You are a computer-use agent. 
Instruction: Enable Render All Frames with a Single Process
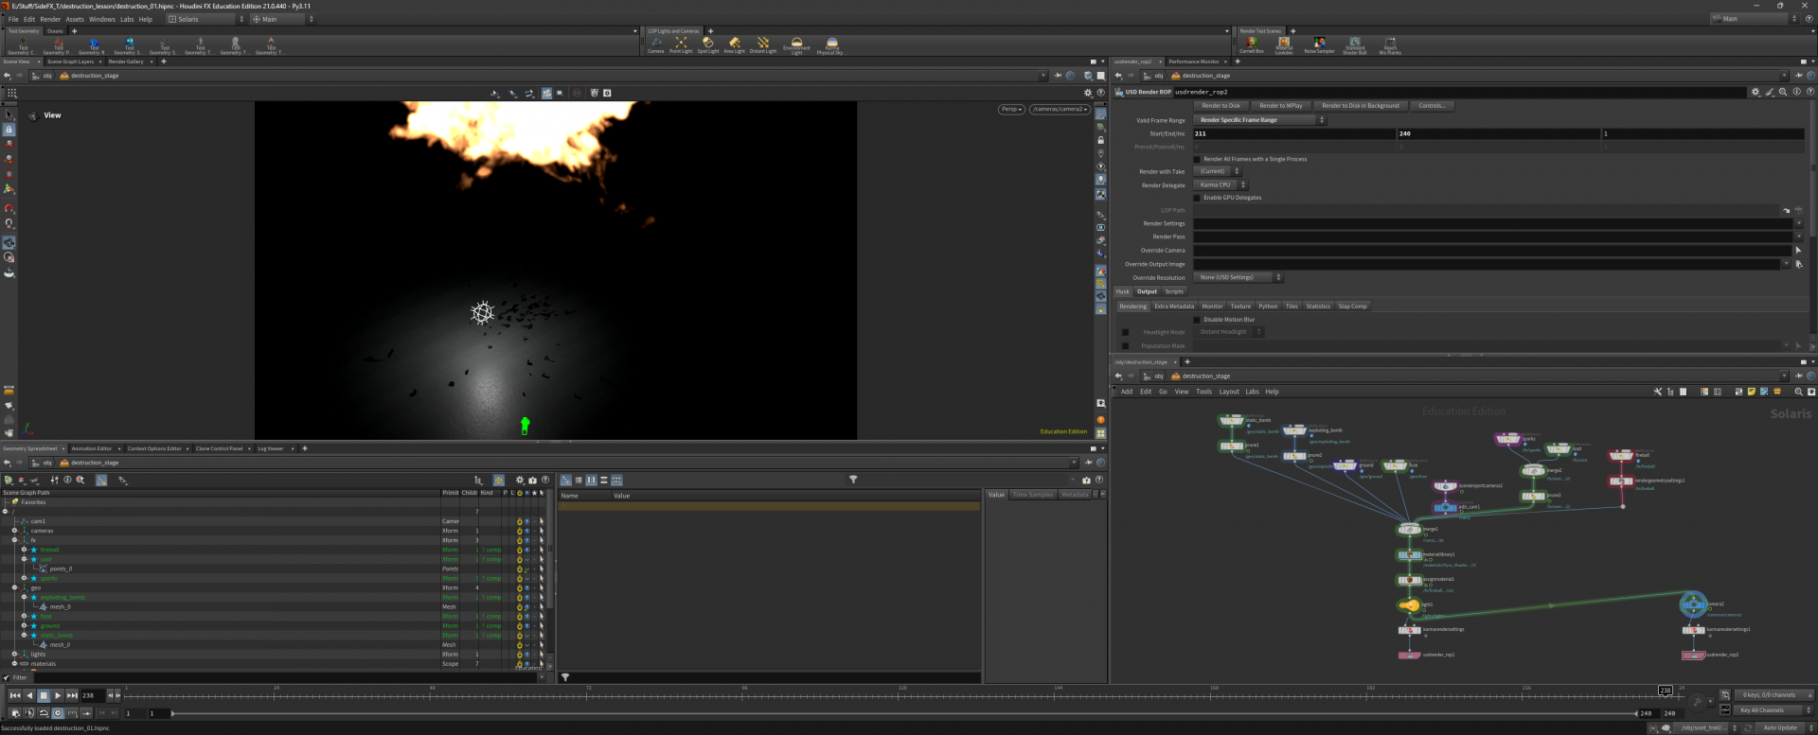(x=1197, y=159)
